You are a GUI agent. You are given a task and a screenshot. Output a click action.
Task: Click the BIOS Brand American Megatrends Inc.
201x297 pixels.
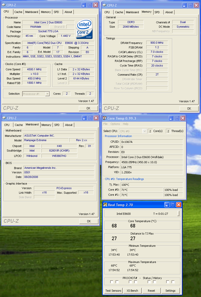click(x=59, y=168)
